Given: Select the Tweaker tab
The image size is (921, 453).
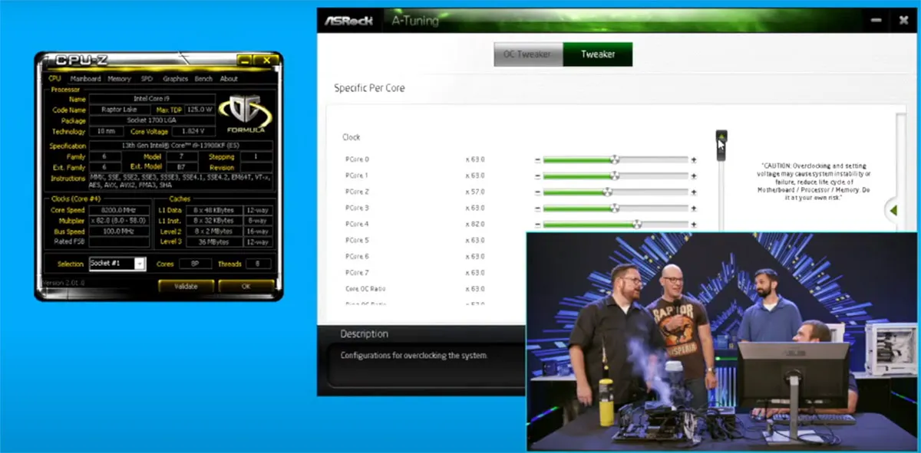Looking at the screenshot, I should click(598, 54).
